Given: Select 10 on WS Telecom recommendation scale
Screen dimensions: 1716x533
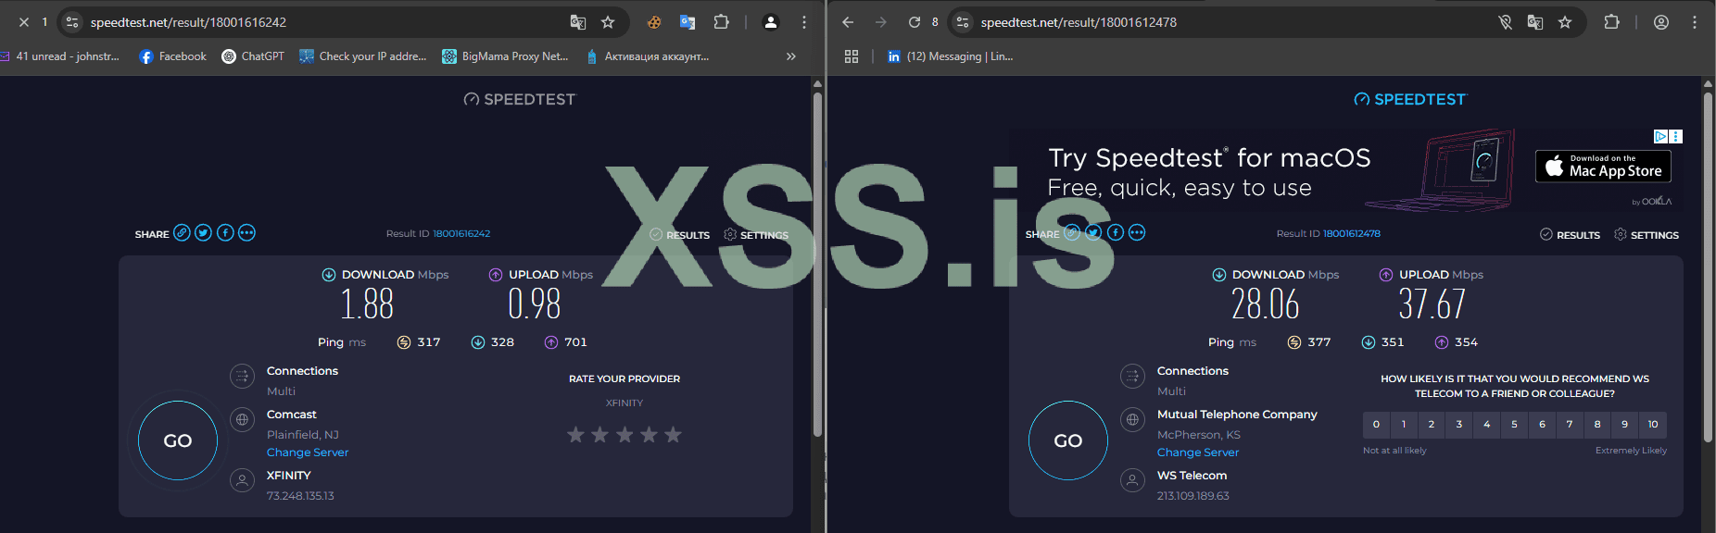Looking at the screenshot, I should click(x=1653, y=425).
